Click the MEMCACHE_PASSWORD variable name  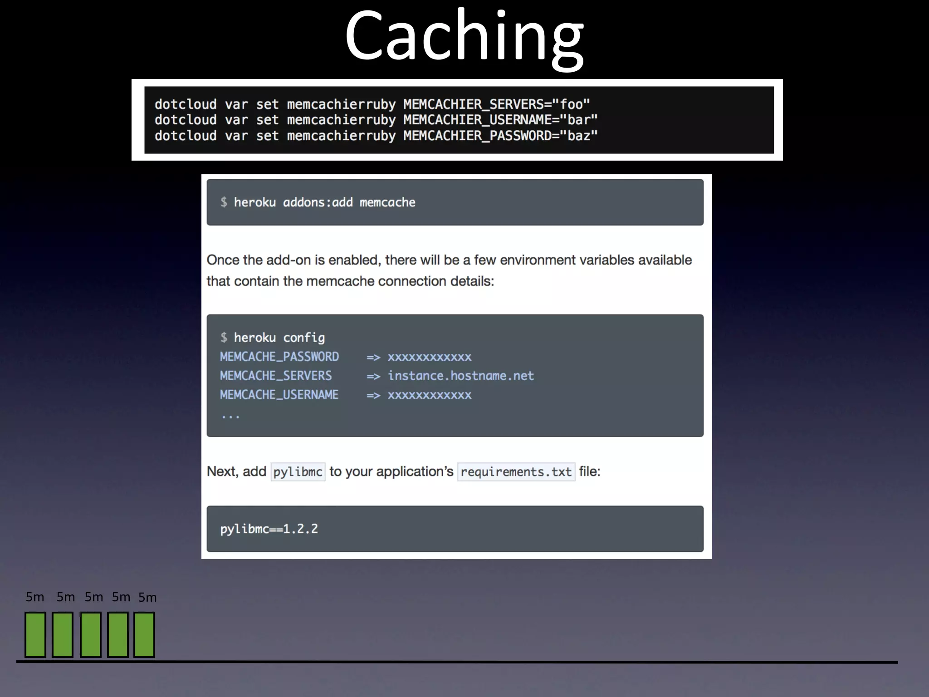click(x=279, y=357)
